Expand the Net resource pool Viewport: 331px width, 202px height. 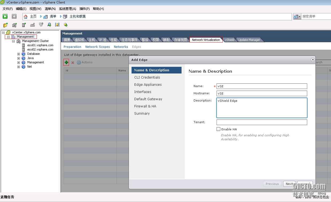coord(18,67)
